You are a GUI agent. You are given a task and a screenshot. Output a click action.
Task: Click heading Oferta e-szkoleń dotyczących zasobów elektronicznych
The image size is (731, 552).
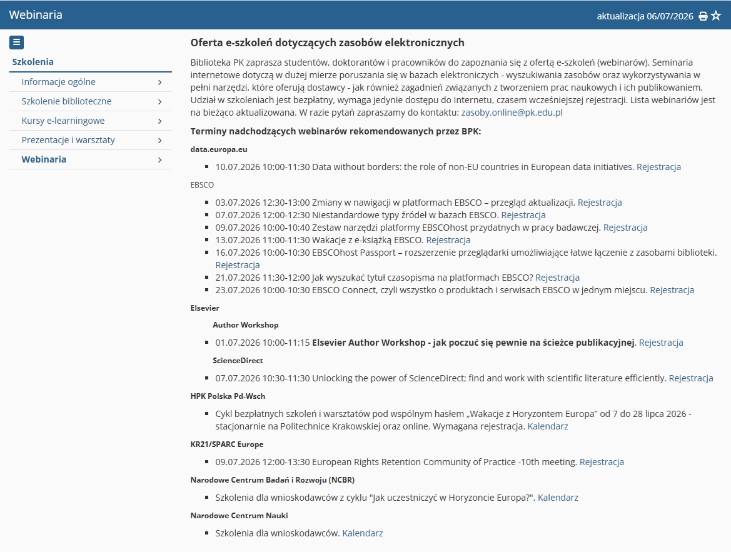[x=327, y=43]
